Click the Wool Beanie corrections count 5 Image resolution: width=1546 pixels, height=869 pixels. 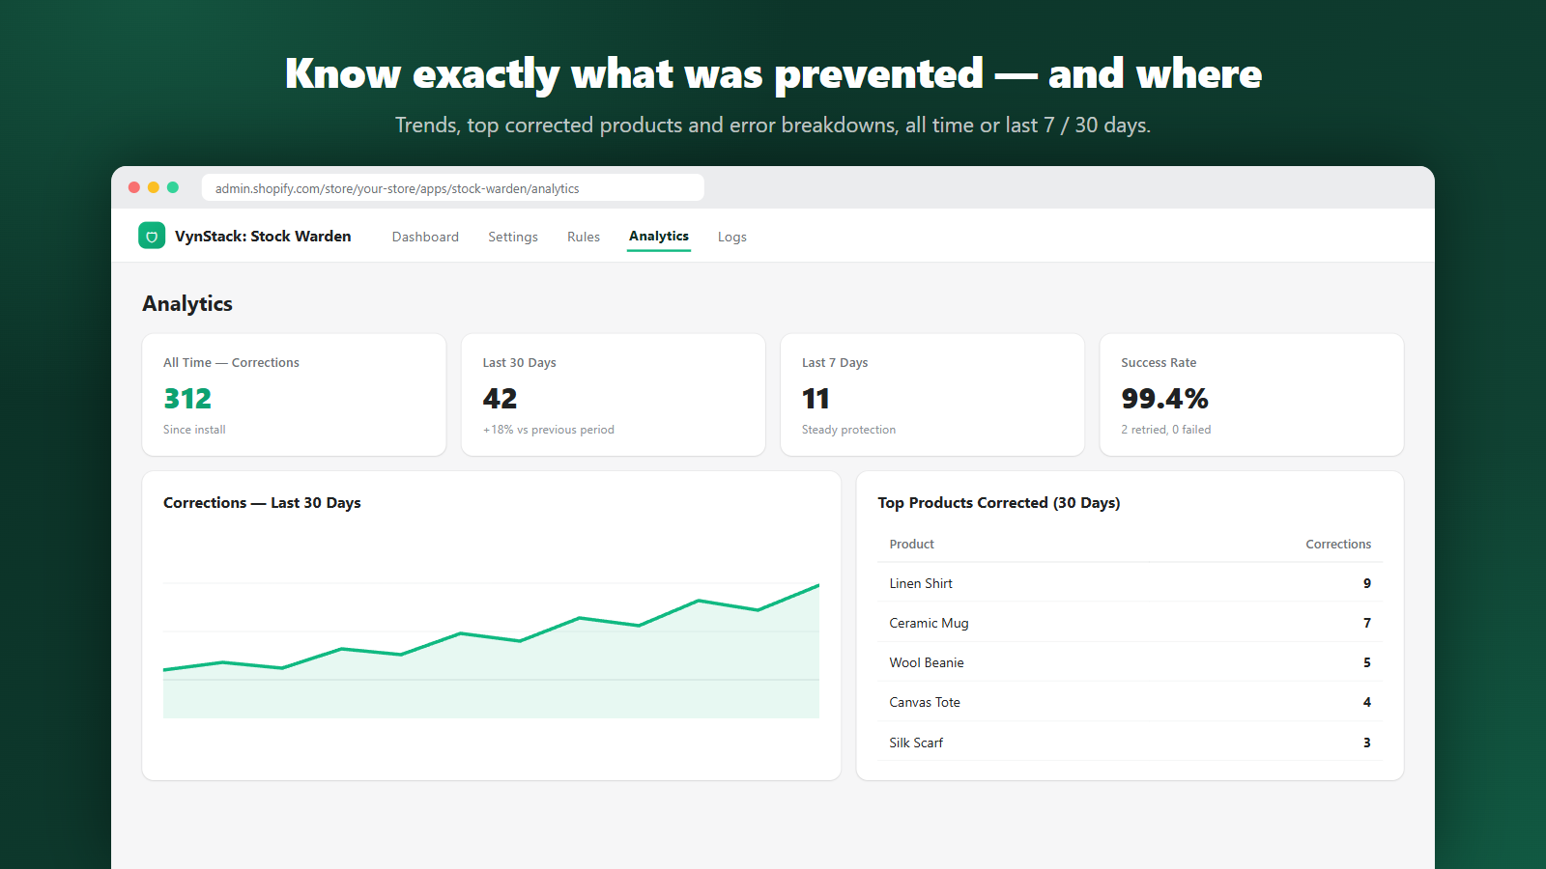point(1367,662)
